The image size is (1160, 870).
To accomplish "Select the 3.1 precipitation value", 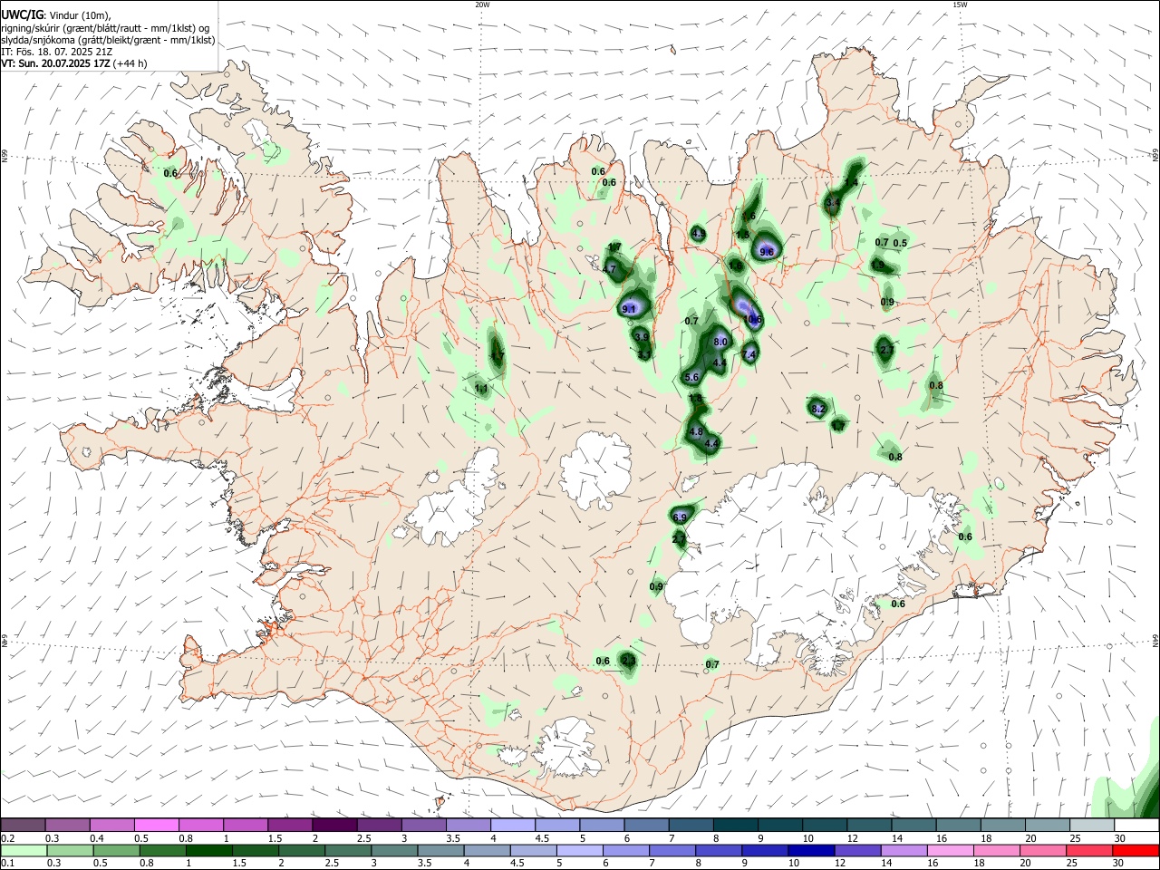I will 643,354.
